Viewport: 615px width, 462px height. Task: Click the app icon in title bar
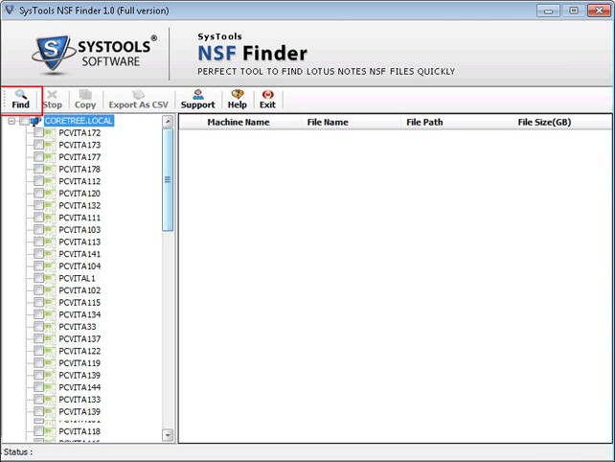pos(10,10)
